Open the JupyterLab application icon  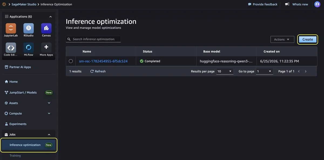pos(11,28)
